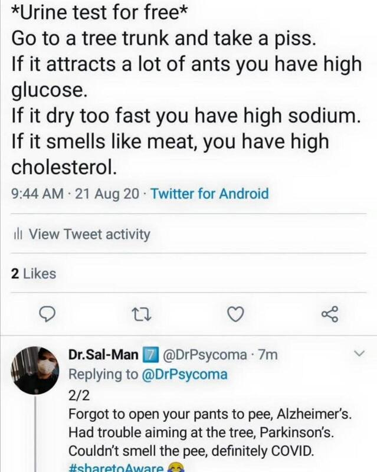The image size is (377, 472).
Task: Open the Twitter for Android source link
Action: (210, 194)
